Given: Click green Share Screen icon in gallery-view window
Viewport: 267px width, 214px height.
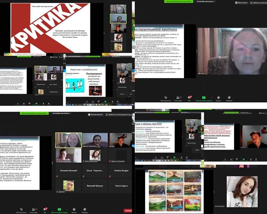Looking at the screenshot, I should [59, 209].
